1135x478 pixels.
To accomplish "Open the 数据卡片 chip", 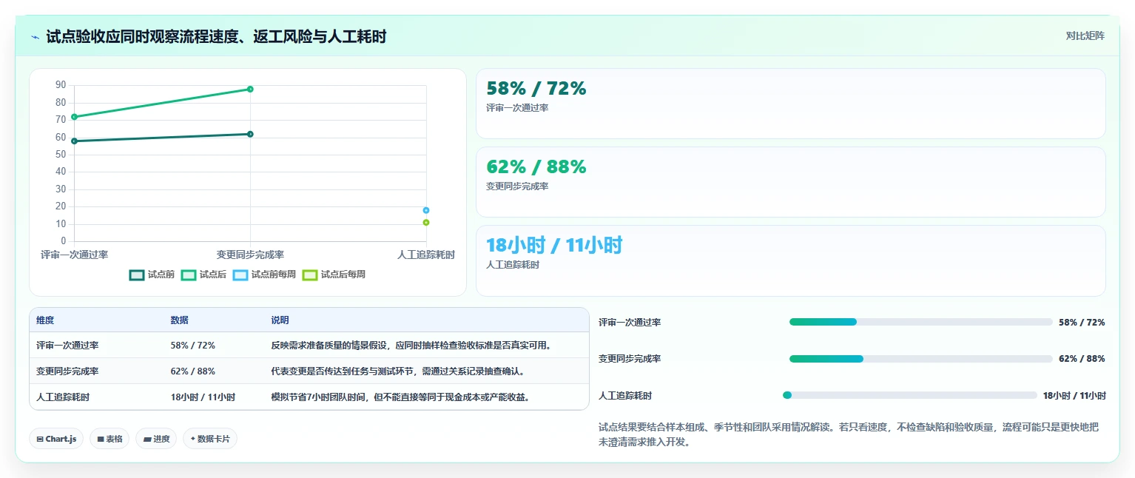I will click(210, 439).
